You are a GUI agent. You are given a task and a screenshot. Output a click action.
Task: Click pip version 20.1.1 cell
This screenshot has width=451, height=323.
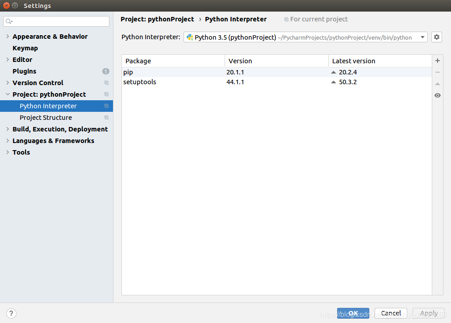point(235,72)
